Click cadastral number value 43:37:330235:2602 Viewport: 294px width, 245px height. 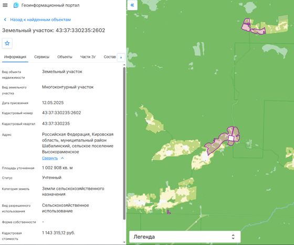(x=61, y=113)
